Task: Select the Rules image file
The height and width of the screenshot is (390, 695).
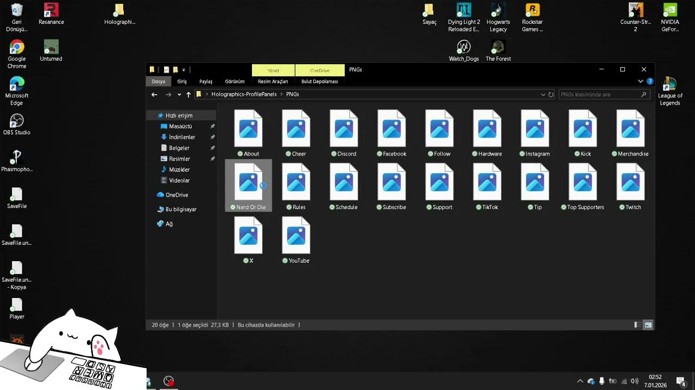Action: coord(296,186)
